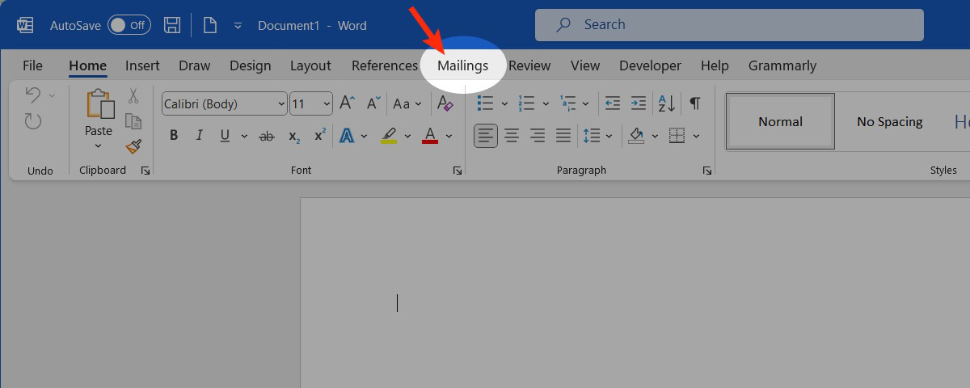Toggle Bold formatting

tap(174, 136)
